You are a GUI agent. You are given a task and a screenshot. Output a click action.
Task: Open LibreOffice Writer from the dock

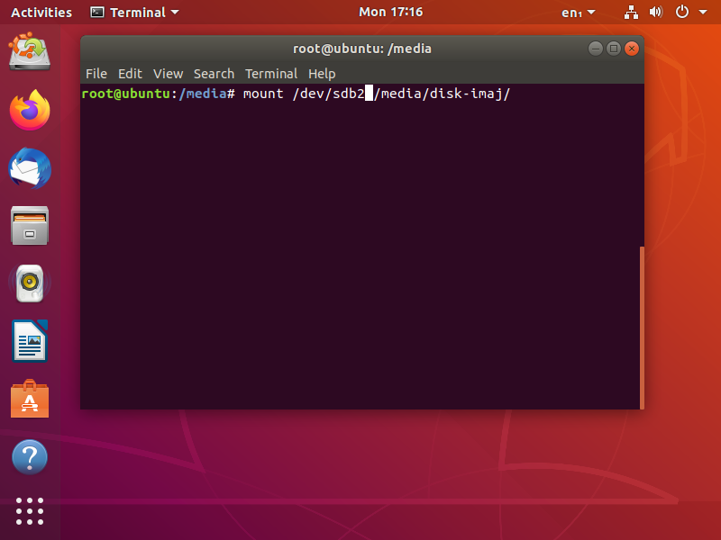tap(30, 341)
